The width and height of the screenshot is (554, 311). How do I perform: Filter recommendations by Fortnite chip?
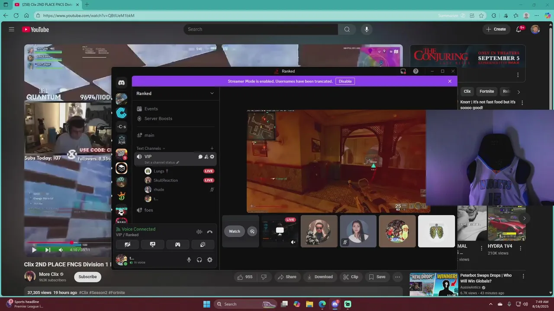(x=486, y=92)
